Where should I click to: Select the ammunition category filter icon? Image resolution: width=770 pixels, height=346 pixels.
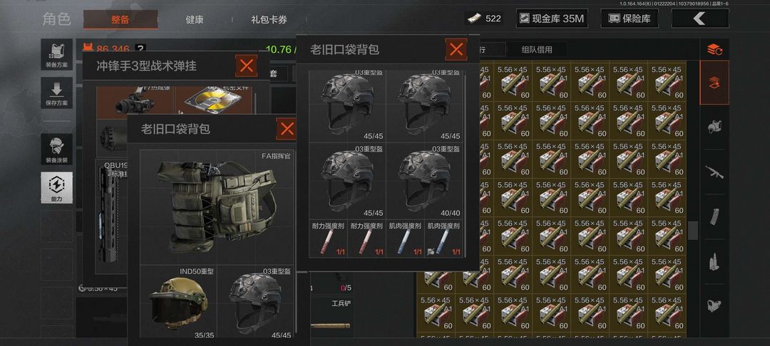point(714,261)
